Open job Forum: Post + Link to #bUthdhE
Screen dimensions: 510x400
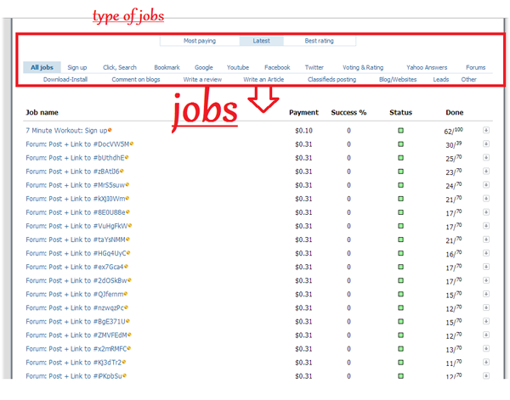coord(75,158)
